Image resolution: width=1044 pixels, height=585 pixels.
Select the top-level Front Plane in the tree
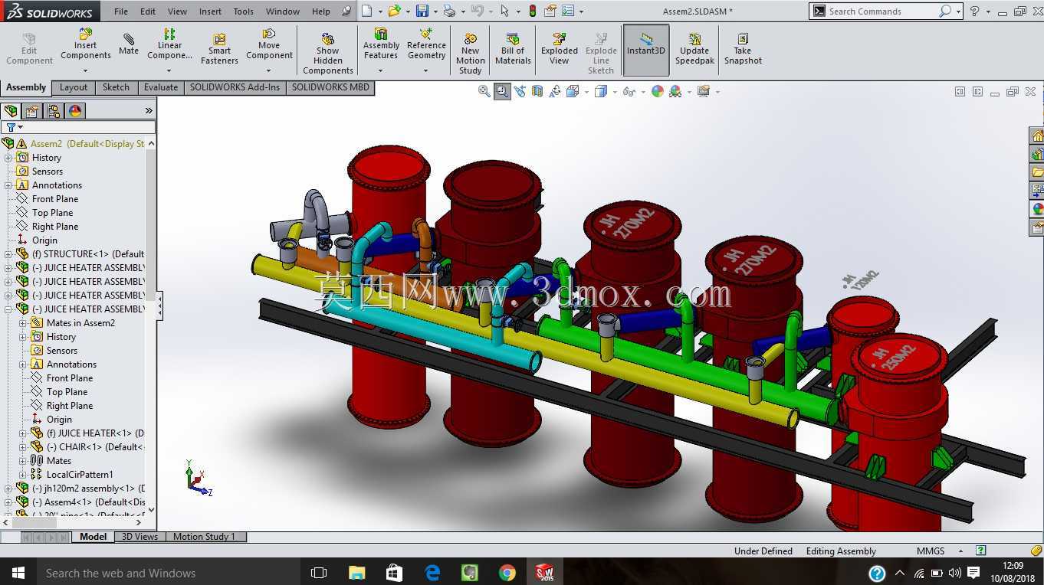[55, 199]
